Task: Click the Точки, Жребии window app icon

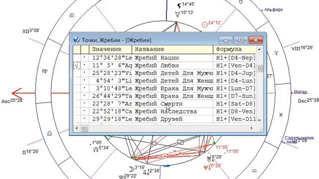Action: [x=76, y=40]
